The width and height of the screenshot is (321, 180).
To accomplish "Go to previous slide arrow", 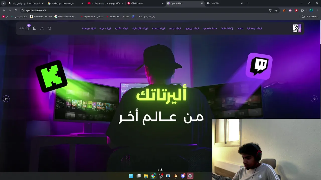I will tap(6, 99).
